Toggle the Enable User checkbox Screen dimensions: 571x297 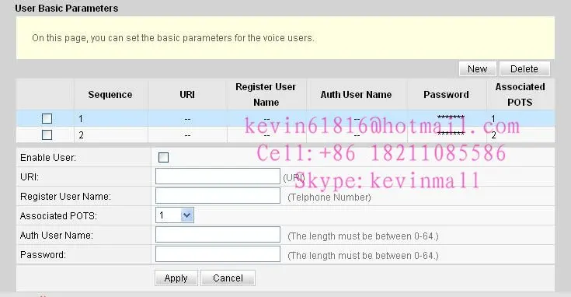163,157
